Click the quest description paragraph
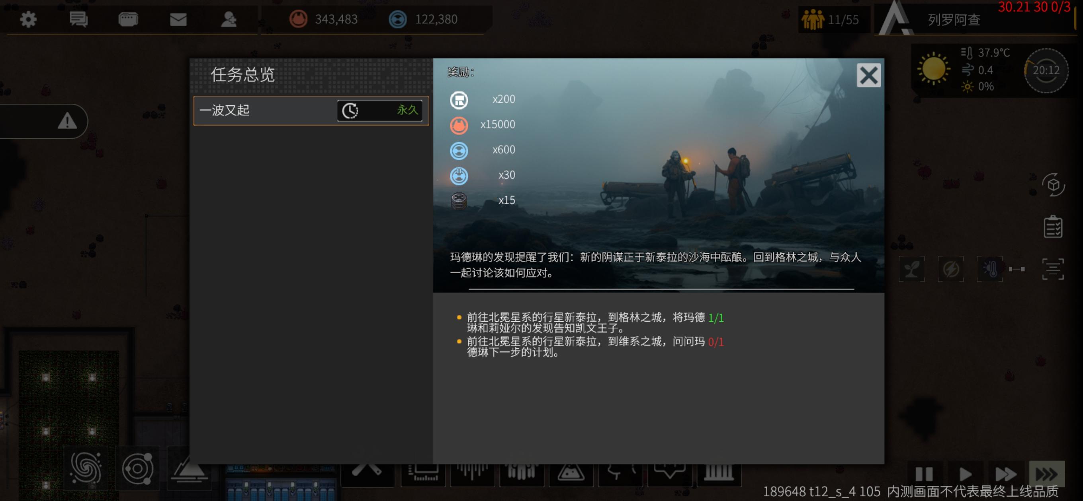The image size is (1083, 501). (655, 264)
